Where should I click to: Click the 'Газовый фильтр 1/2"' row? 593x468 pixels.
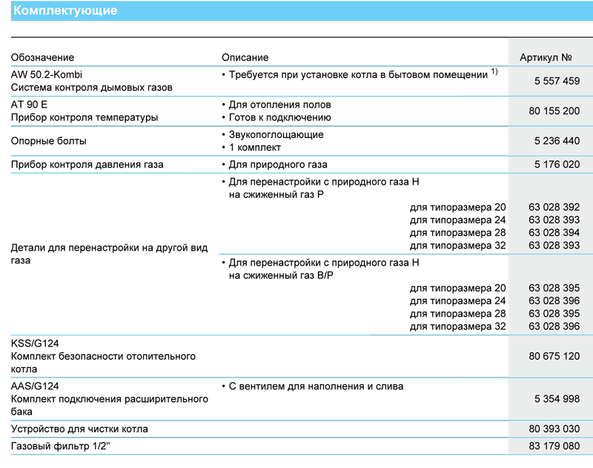click(61, 446)
